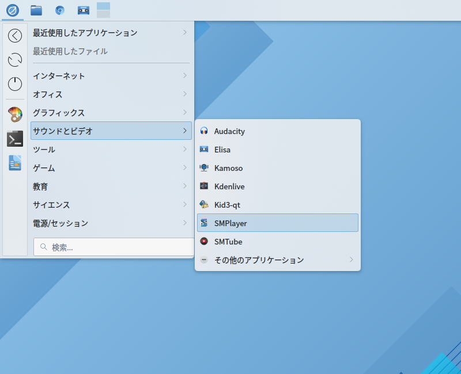
Task: Open the 教育 category
Action: pyautogui.click(x=111, y=186)
